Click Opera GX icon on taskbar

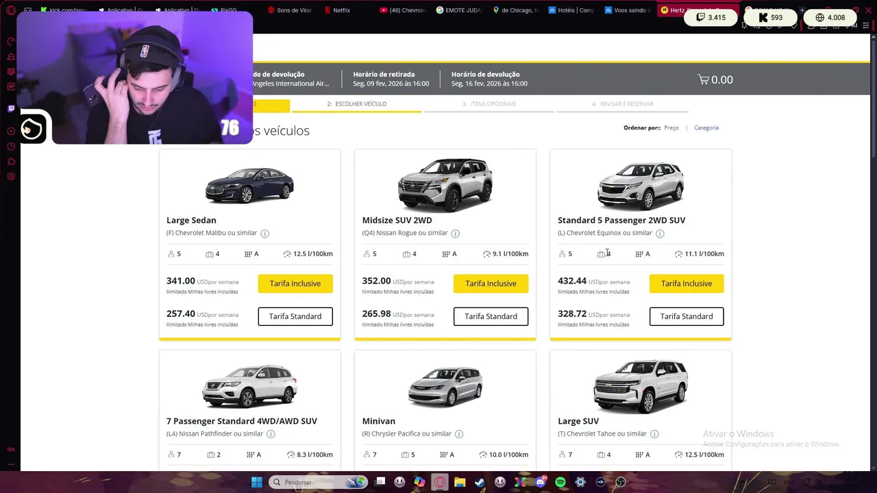[439, 482]
